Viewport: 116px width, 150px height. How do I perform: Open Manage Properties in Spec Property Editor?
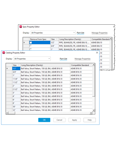(x=100, y=33)
